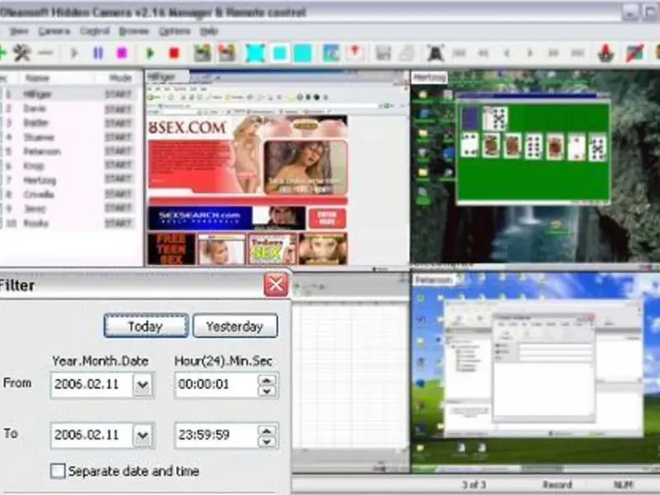The width and height of the screenshot is (660, 495).
Task: Click the grayed jump-to-last navigation icon
Action: click(x=577, y=53)
